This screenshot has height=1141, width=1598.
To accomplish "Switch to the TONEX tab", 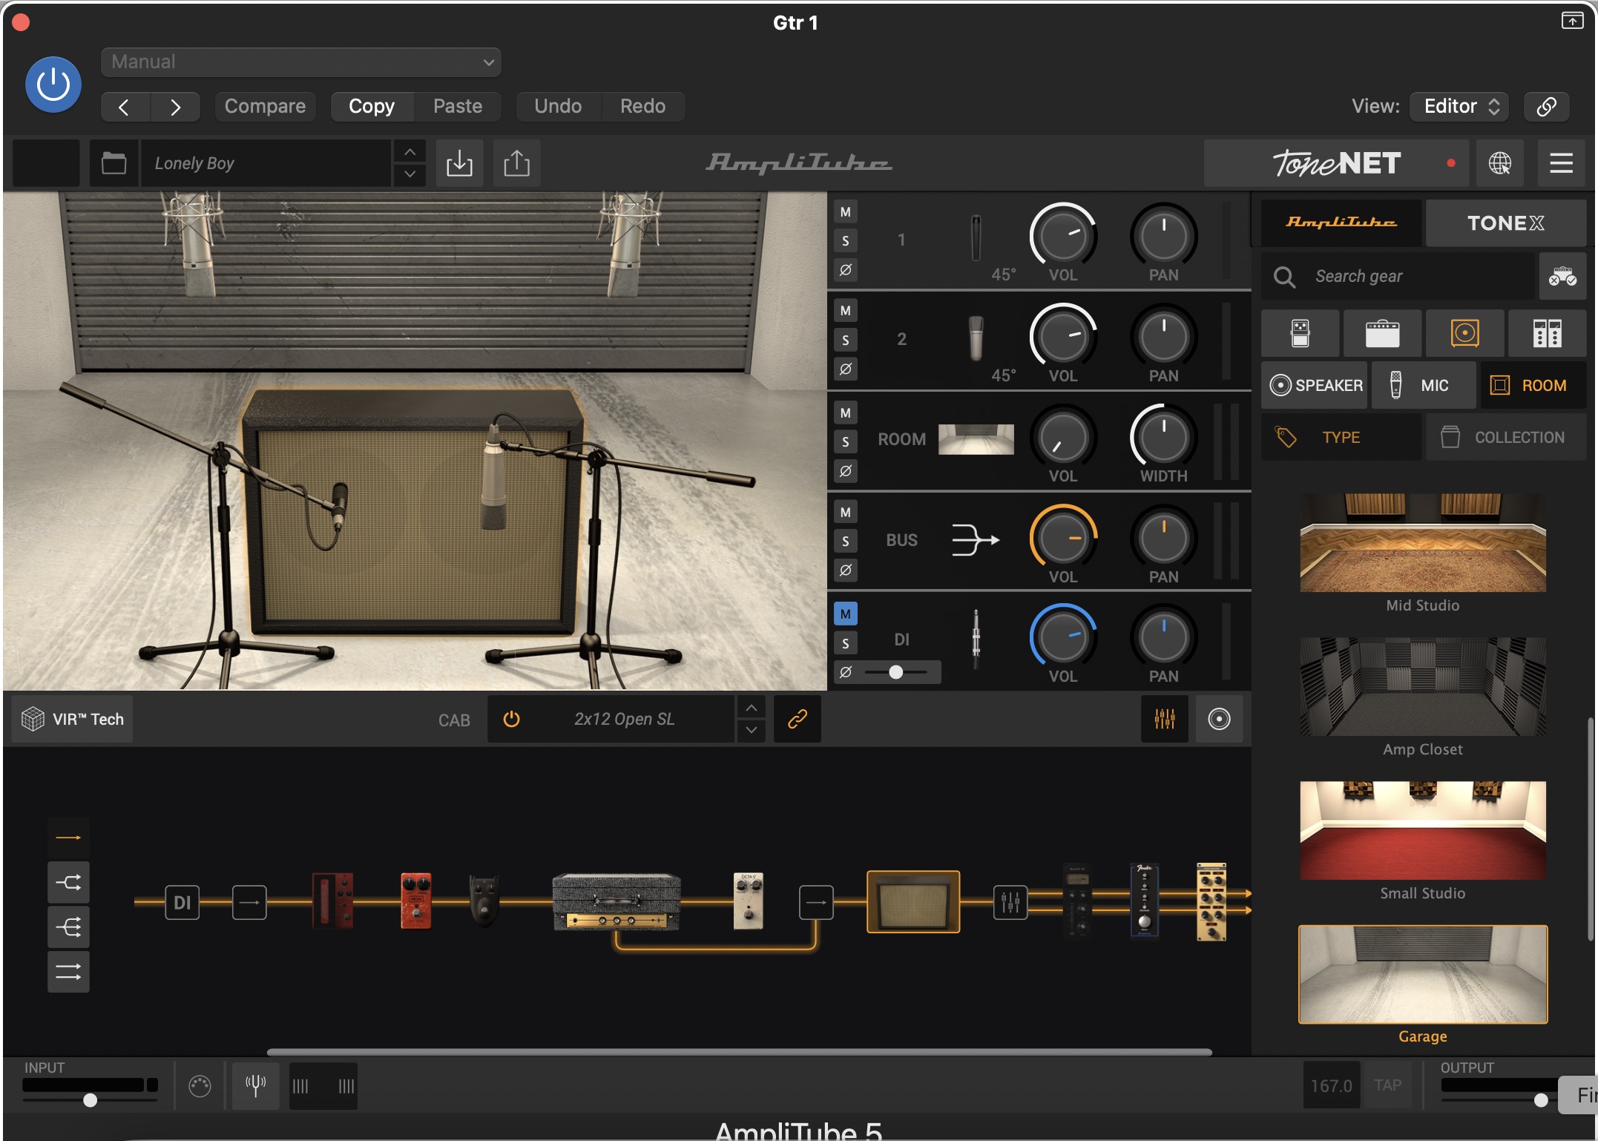I will pyautogui.click(x=1505, y=223).
